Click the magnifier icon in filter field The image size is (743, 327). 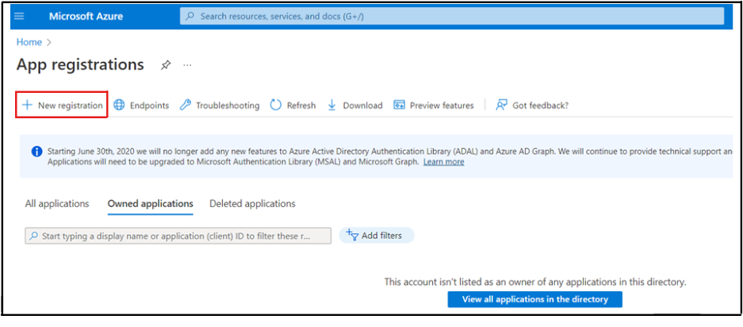click(x=33, y=236)
